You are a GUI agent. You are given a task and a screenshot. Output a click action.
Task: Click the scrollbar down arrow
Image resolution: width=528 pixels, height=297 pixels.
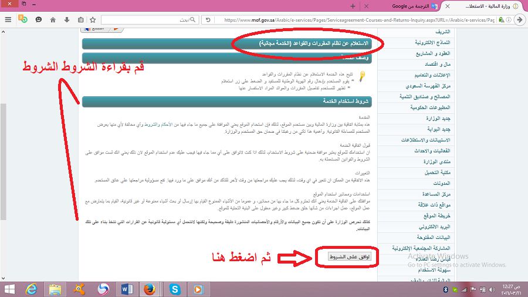pyautogui.click(x=3, y=278)
